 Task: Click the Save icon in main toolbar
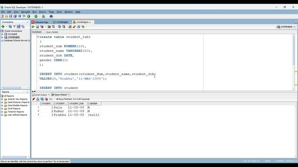pyautogui.click(x=11, y=17)
